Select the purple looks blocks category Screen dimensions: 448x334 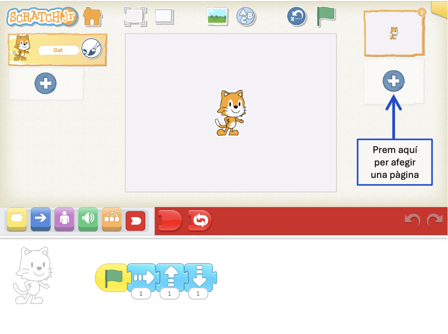[64, 219]
